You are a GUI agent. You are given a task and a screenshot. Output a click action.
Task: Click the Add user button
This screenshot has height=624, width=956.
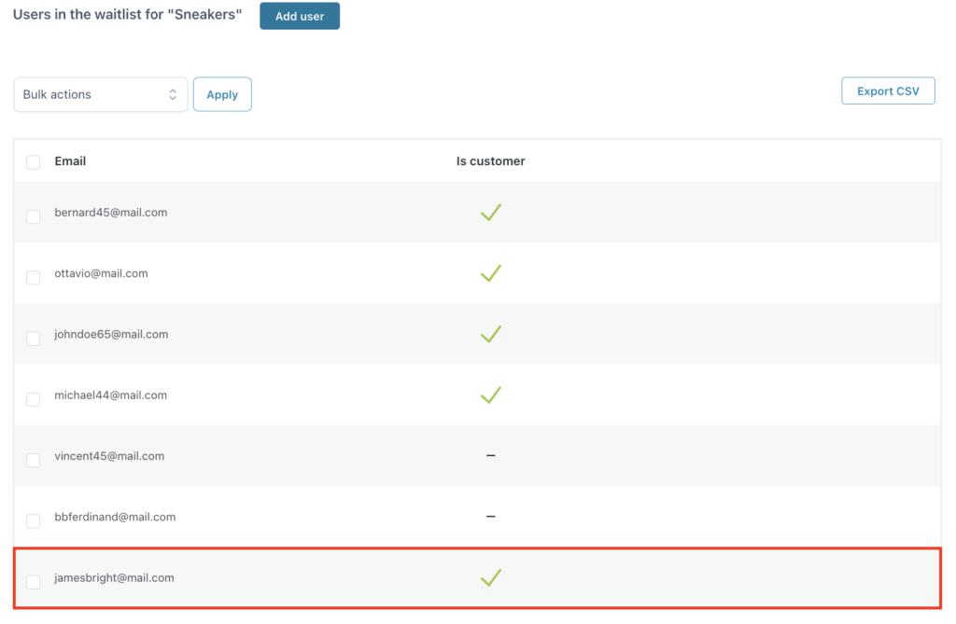point(300,16)
